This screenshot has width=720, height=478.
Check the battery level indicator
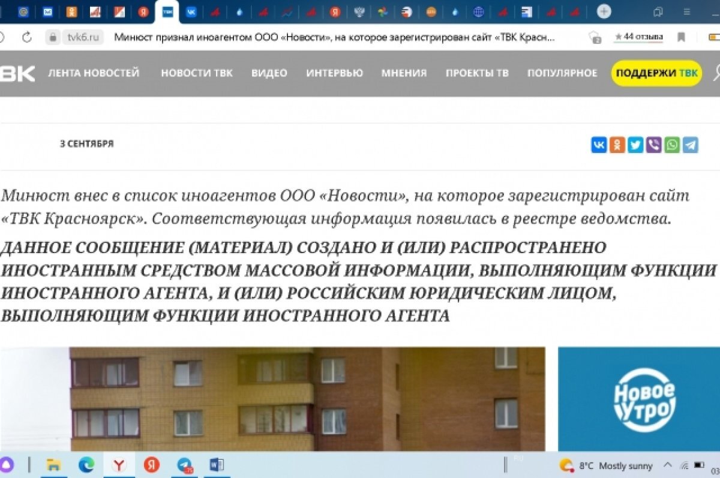pyautogui.click(x=700, y=465)
